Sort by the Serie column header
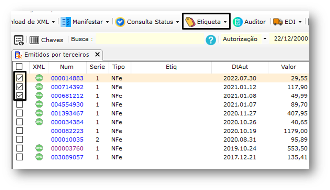 [x=97, y=67]
